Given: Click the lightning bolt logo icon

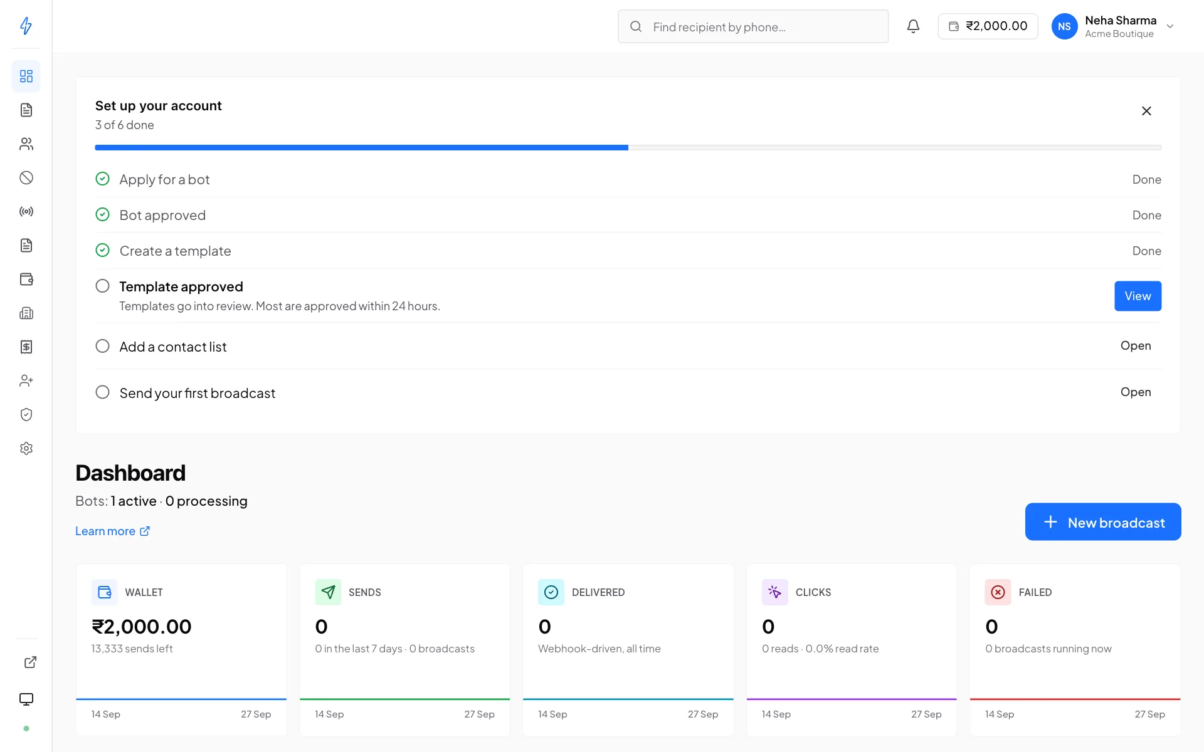Looking at the screenshot, I should [26, 26].
